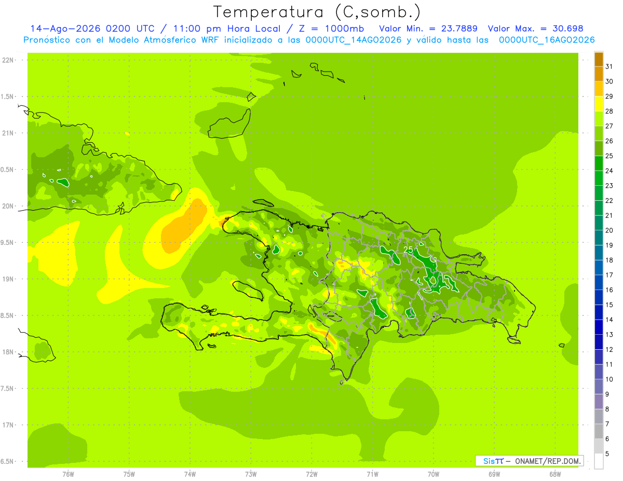
Task: Select the "0000UTC_16AGO2026" valid-until timestamp
Action: (x=547, y=40)
